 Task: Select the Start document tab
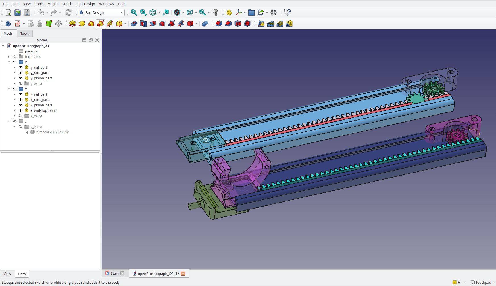[114, 274]
